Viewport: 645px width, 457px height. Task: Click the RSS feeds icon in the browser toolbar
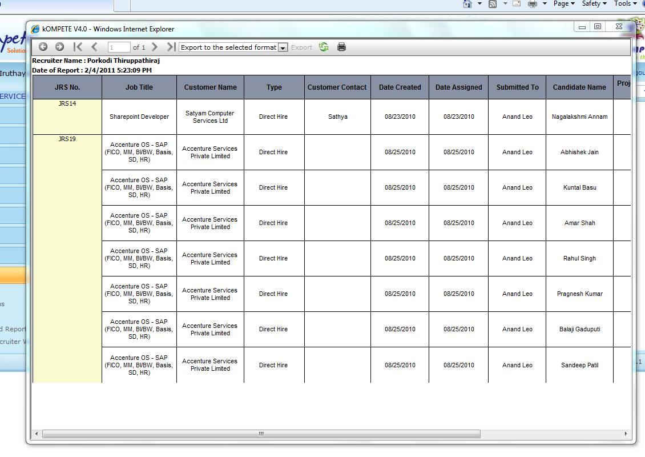click(493, 3)
